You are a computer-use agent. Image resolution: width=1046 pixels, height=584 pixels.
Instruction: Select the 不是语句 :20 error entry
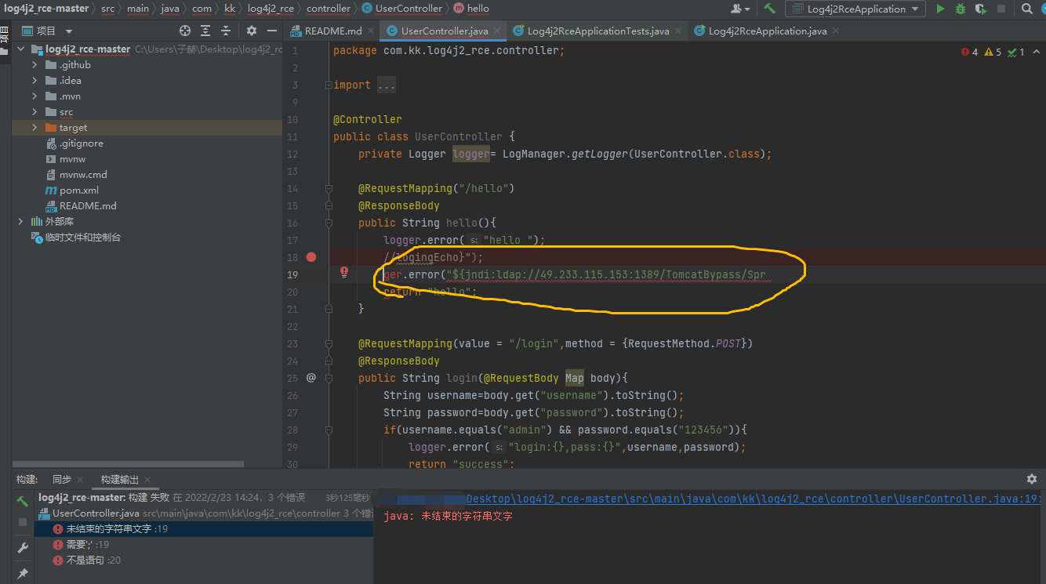(x=204, y=560)
